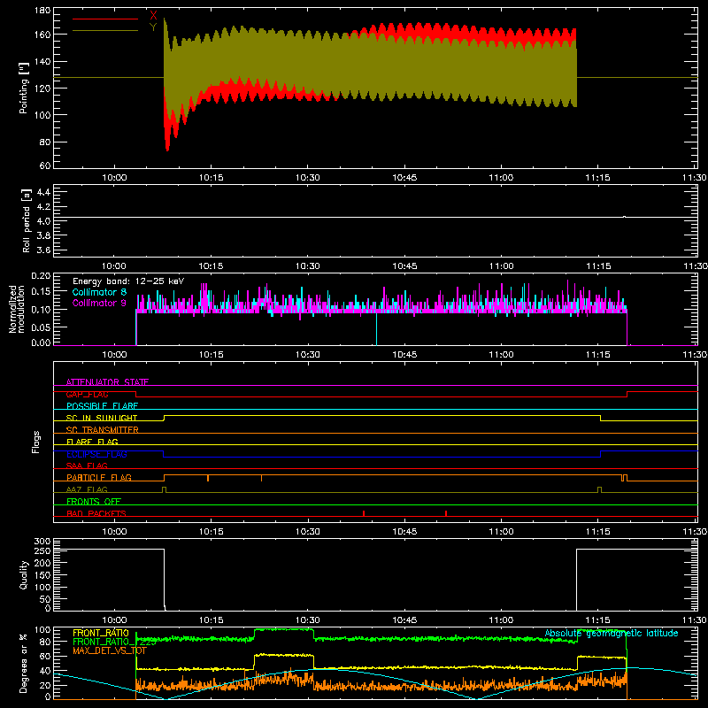Click the '60' tick on Pointing axis
The width and height of the screenshot is (708, 708).
click(45, 165)
